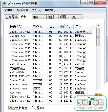Open the 选项(O) menu
The width and height of the screenshot is (108, 112).
point(23,10)
